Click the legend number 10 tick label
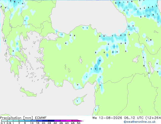 tap(32, 123)
